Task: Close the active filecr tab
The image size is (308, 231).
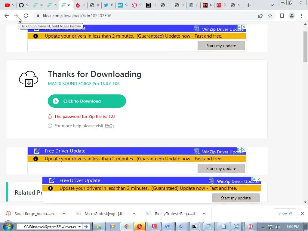Action: (x=69, y=5)
